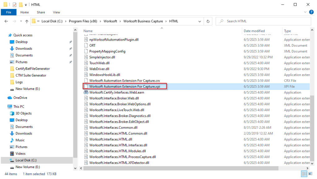Sort by Date modified column header
317x179 pixels.
point(254,31)
